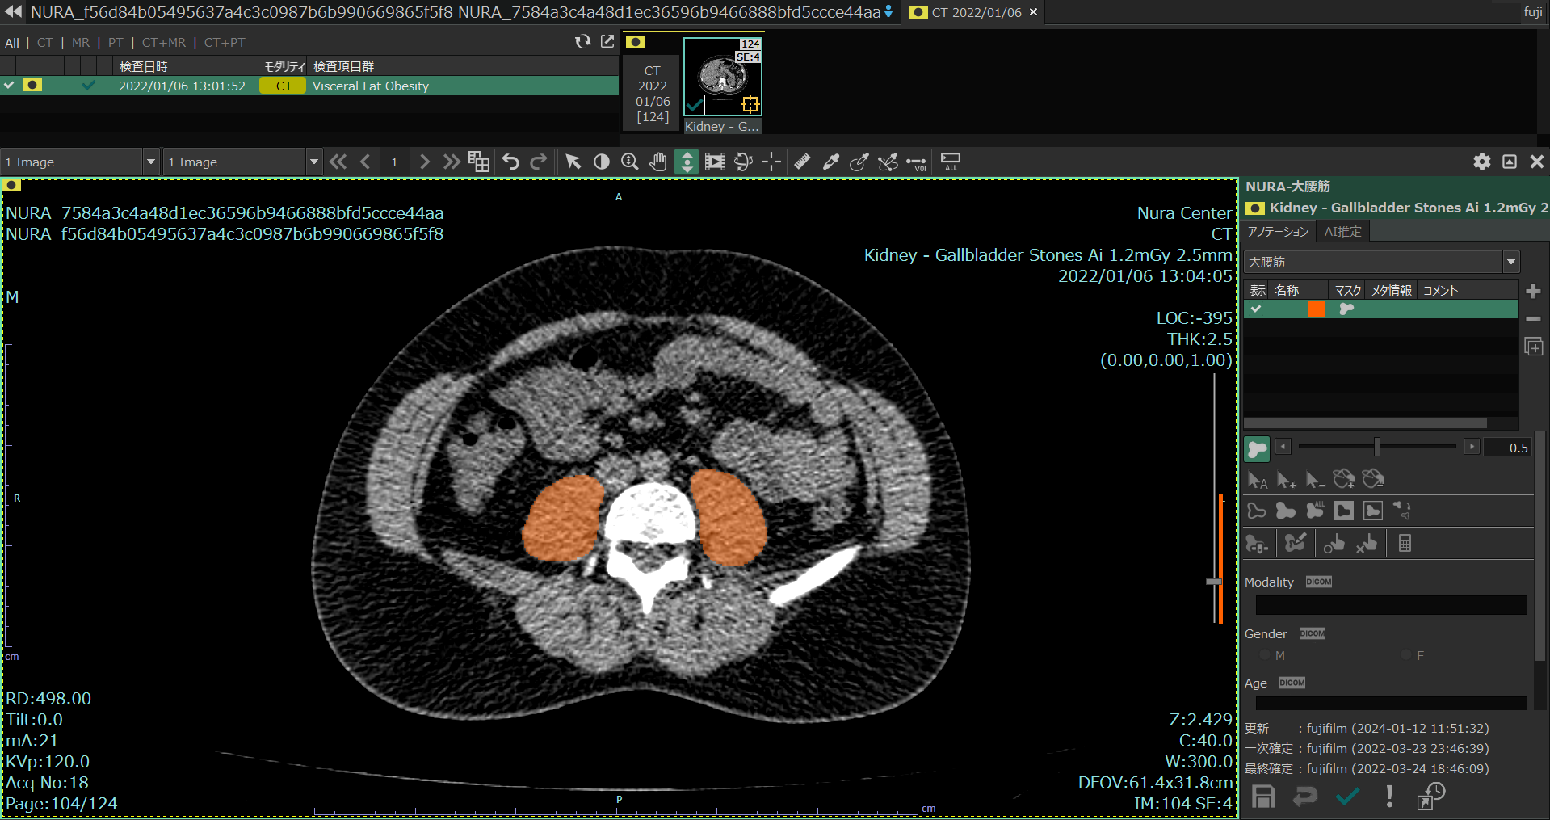Filter studies by CT+MR tab
The image size is (1550, 820).
163,43
